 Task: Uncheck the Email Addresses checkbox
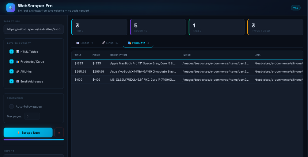pyautogui.click(x=11, y=81)
